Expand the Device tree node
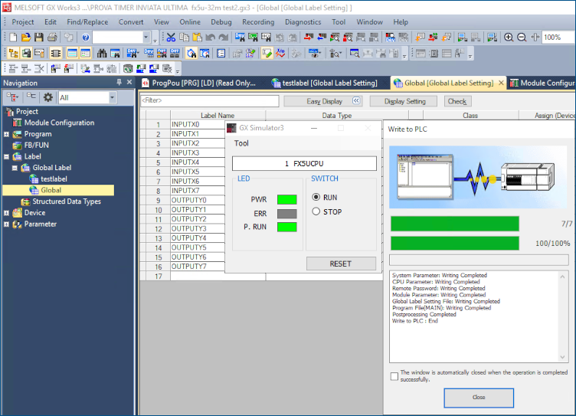This screenshot has width=576, height=416. (6, 213)
